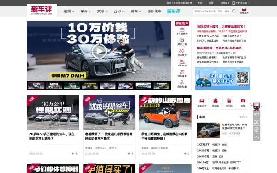Screen dimensions: 277x173
Task: Select 30-100万 price range
Action: (x=203, y=162)
